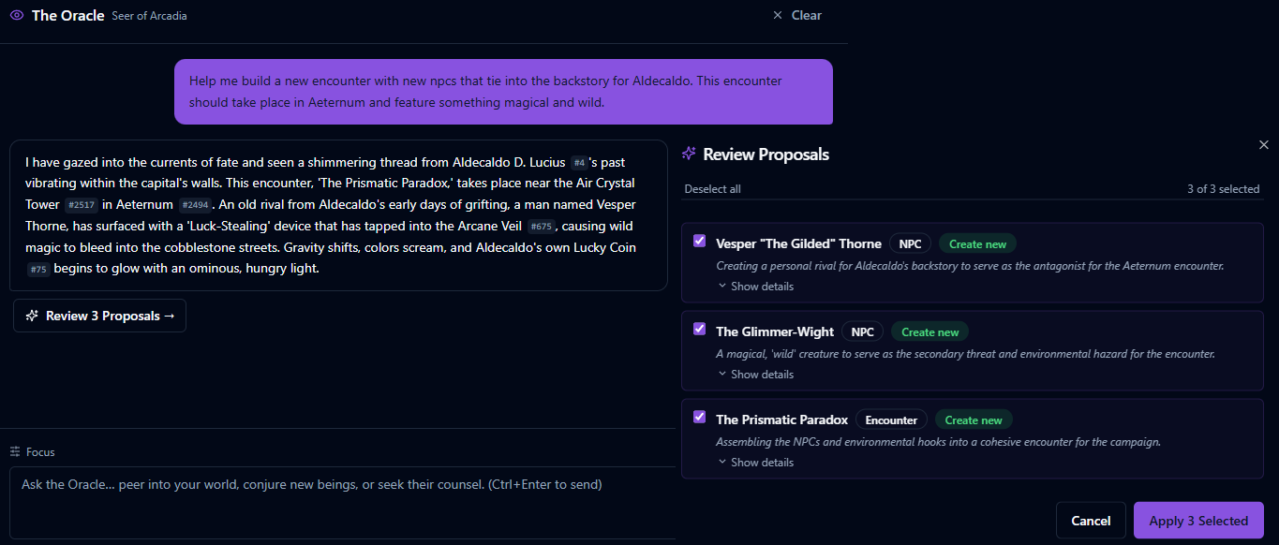The height and width of the screenshot is (545, 1279).
Task: Click the Focus label
Action: (40, 452)
